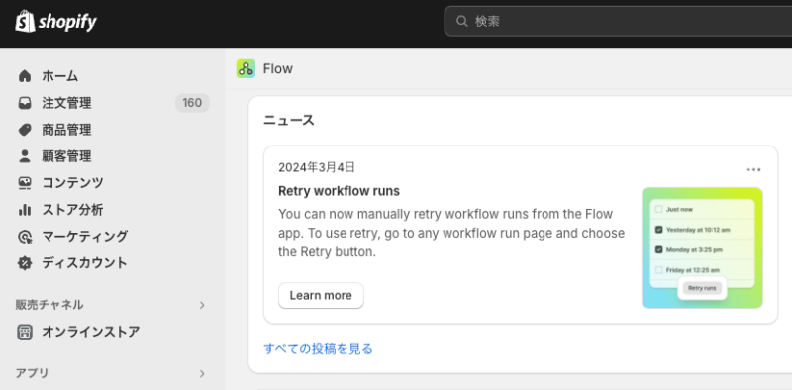
Task: Select the マーケティング target icon
Action: coord(24,236)
